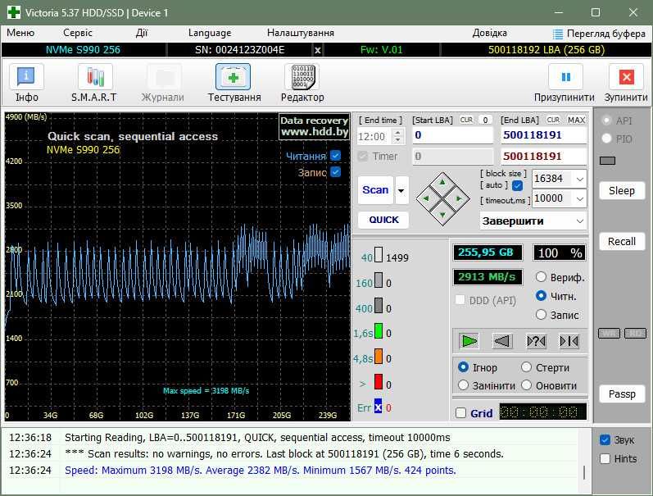Click the Recall button

621,241
